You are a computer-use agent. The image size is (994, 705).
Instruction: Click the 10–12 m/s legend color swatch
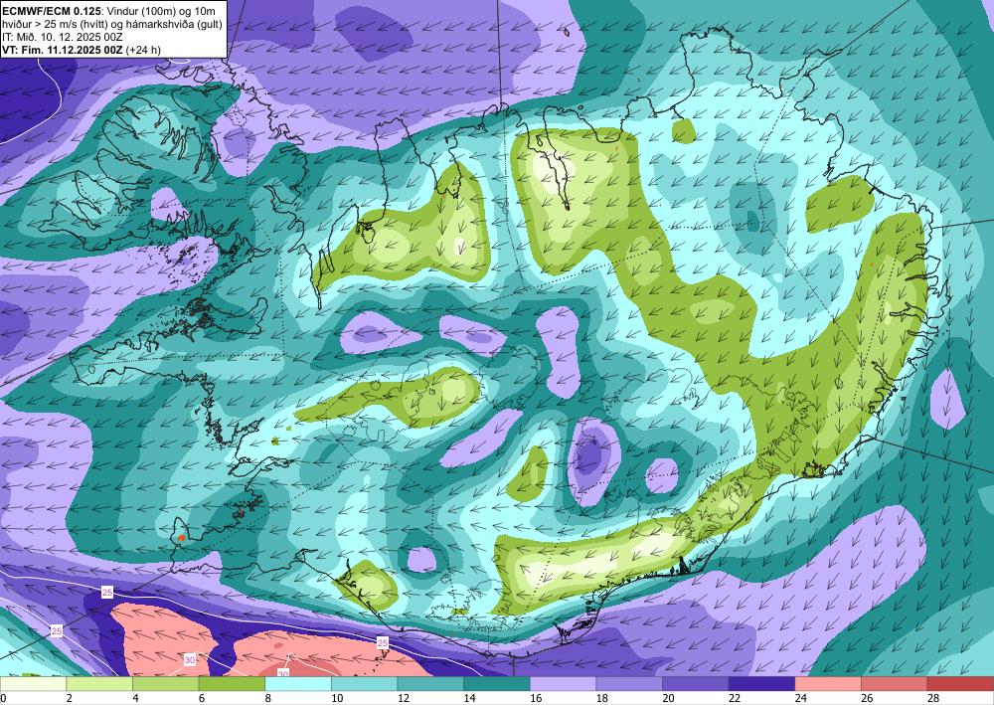(365, 684)
